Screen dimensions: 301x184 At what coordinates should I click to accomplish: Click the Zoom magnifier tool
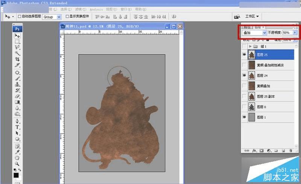17,164
